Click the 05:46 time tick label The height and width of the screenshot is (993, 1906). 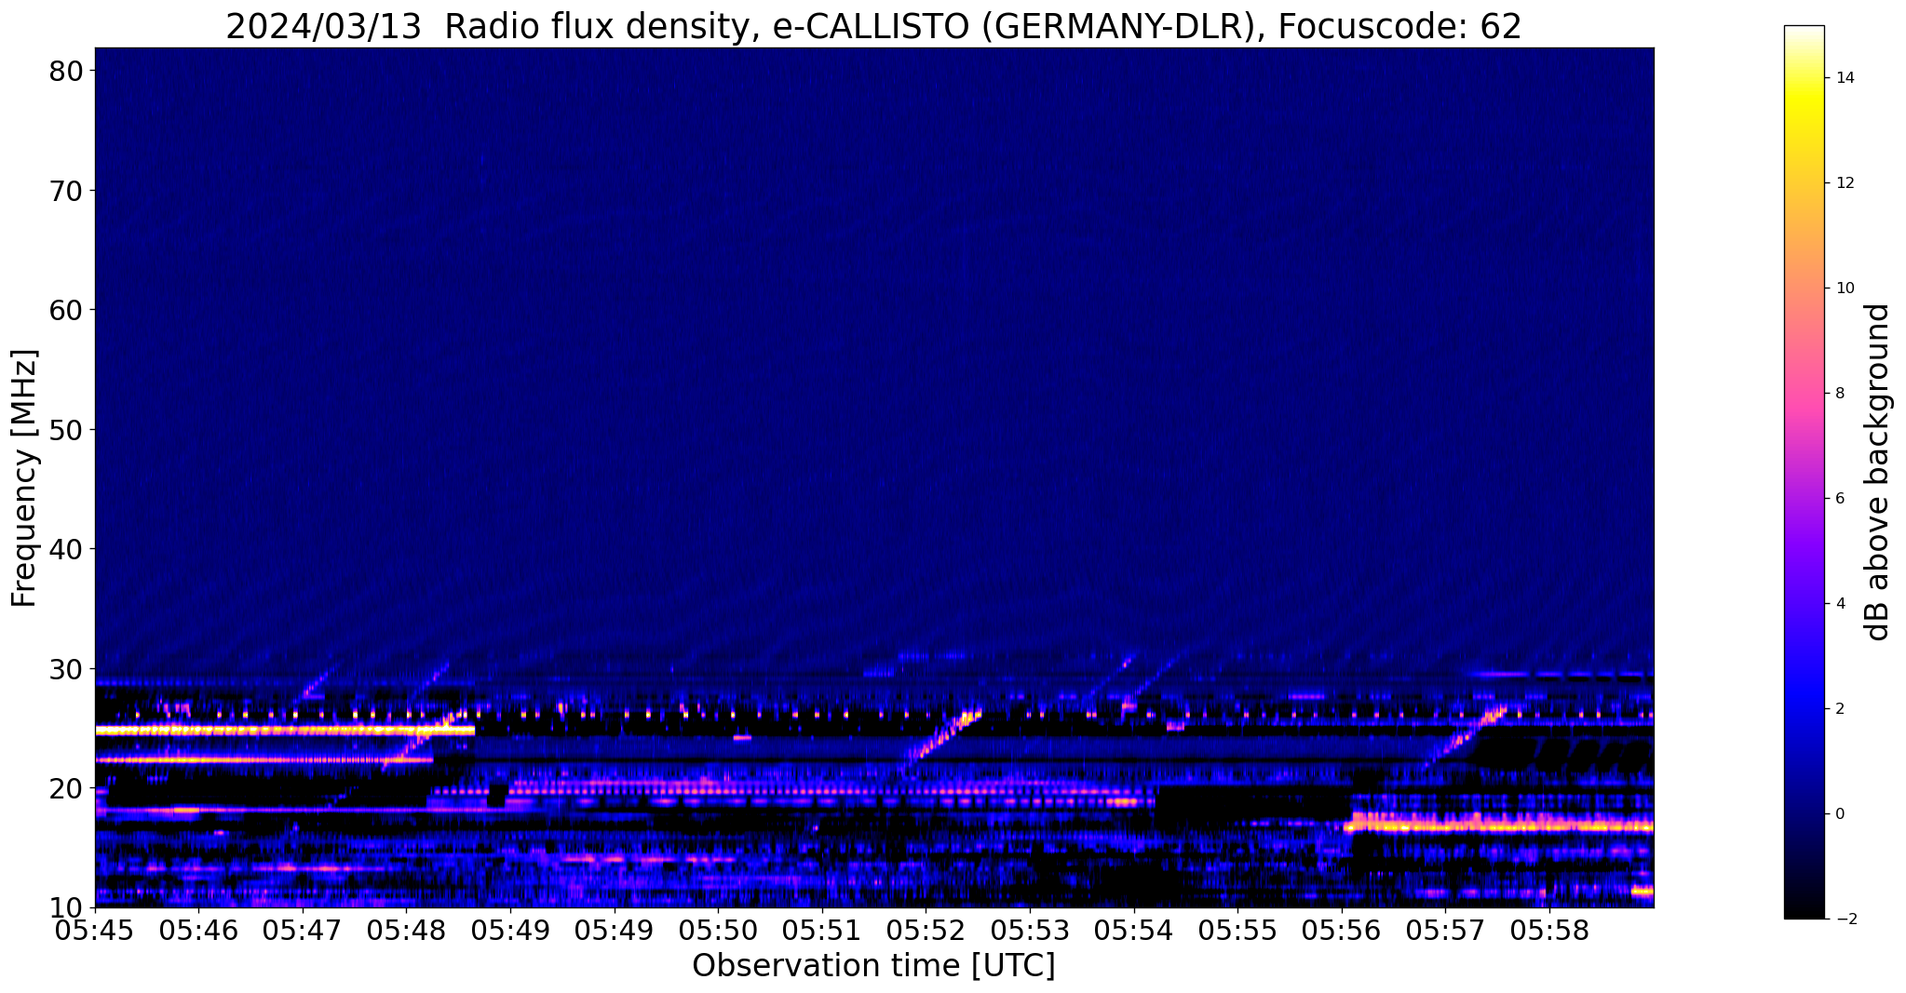(199, 932)
